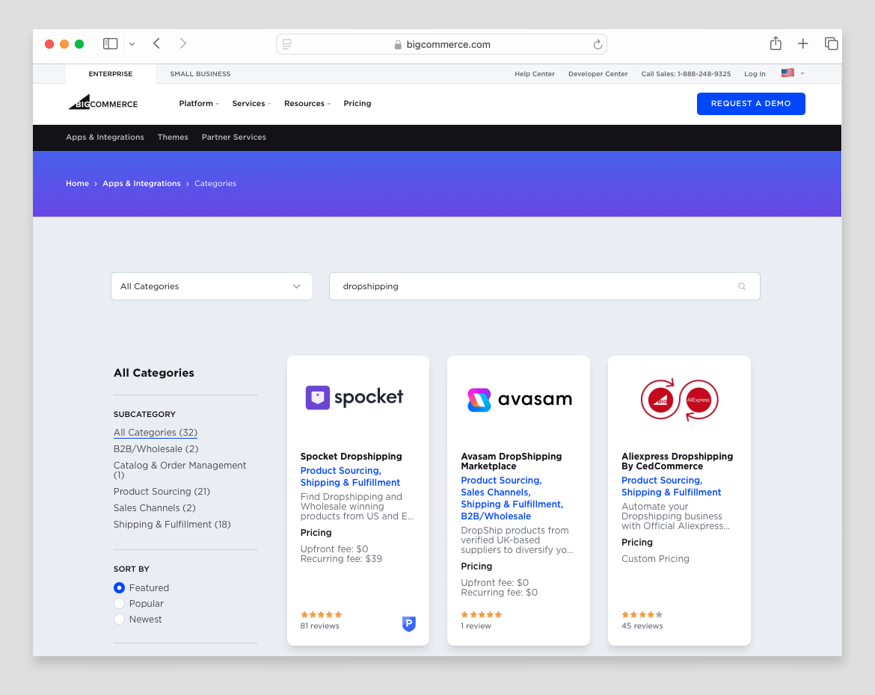The image size is (875, 695).
Task: Click the 45 reviews text
Action: click(x=642, y=625)
